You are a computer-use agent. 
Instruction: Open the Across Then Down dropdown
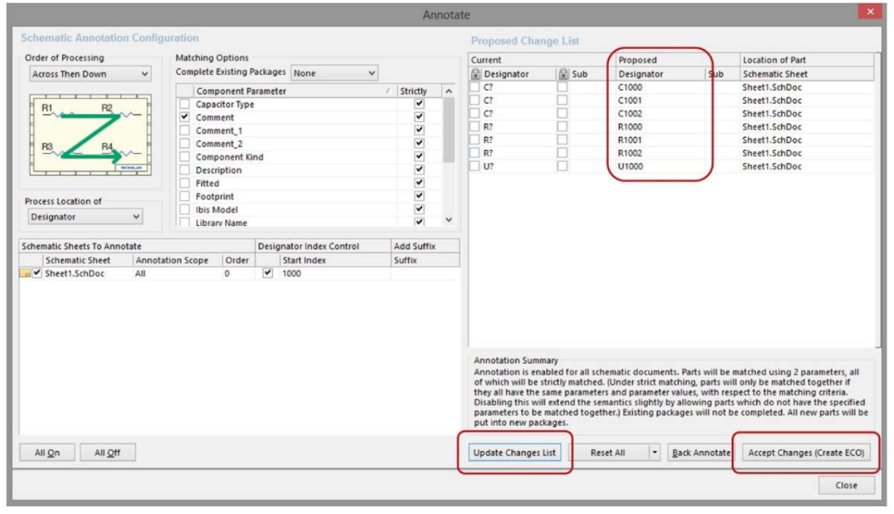90,74
